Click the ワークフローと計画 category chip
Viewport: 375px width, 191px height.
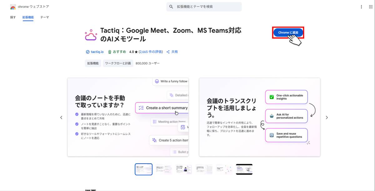pos(118,63)
